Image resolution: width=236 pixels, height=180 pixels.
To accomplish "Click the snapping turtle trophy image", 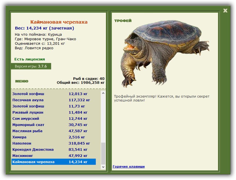I will coord(165,53).
